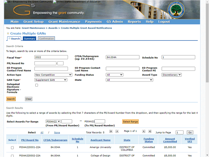Click the To PR/Award Number range field
Viewport: 209px width, 157px height.
(x=100, y=121)
